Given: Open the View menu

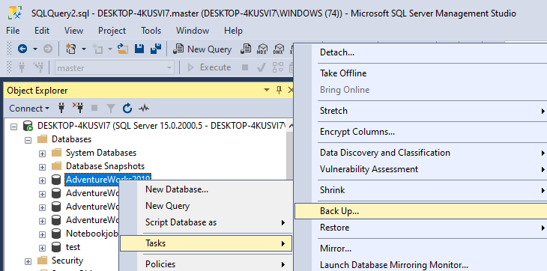Looking at the screenshot, I should coord(73,31).
